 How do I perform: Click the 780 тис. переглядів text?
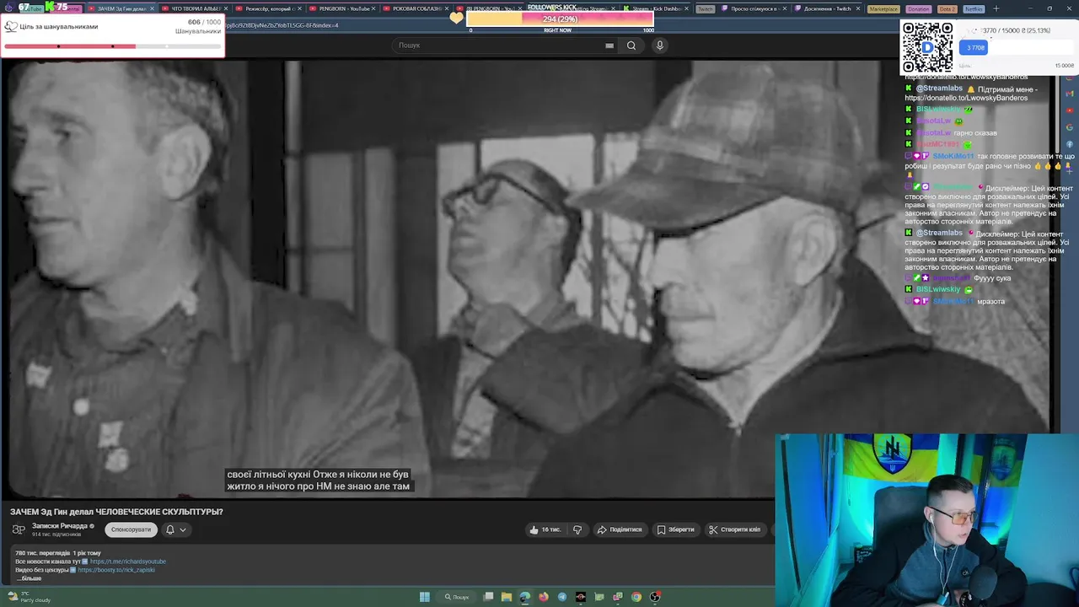pyautogui.click(x=42, y=553)
